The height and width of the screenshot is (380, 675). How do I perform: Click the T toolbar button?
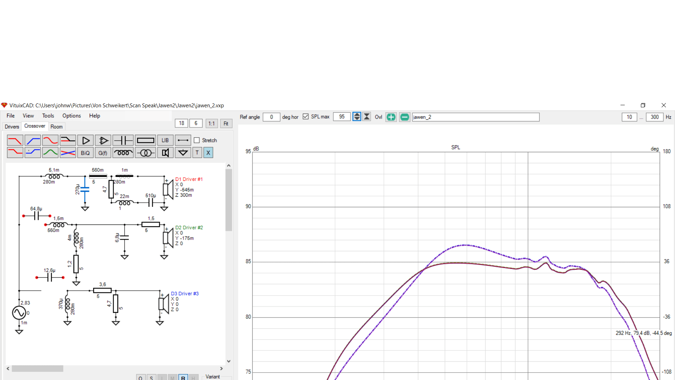[x=197, y=153]
